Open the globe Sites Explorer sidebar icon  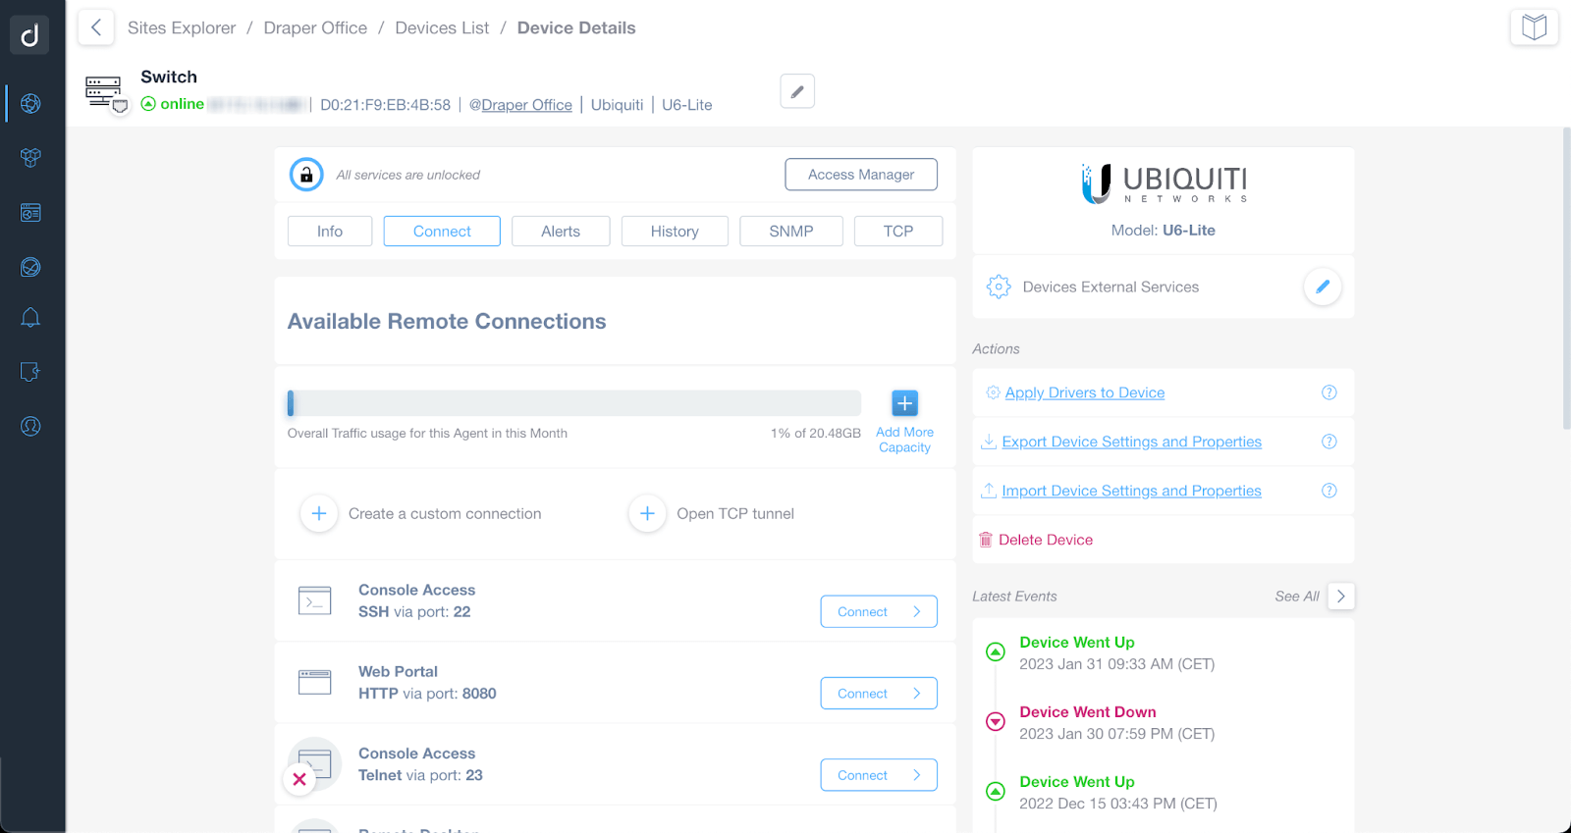(30, 103)
